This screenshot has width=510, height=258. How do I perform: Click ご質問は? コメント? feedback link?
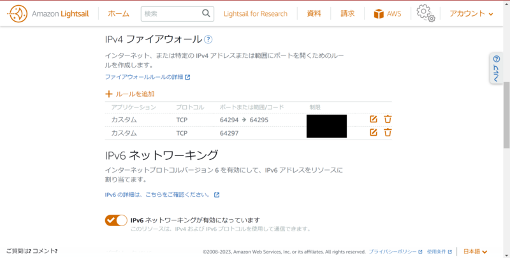click(x=32, y=251)
